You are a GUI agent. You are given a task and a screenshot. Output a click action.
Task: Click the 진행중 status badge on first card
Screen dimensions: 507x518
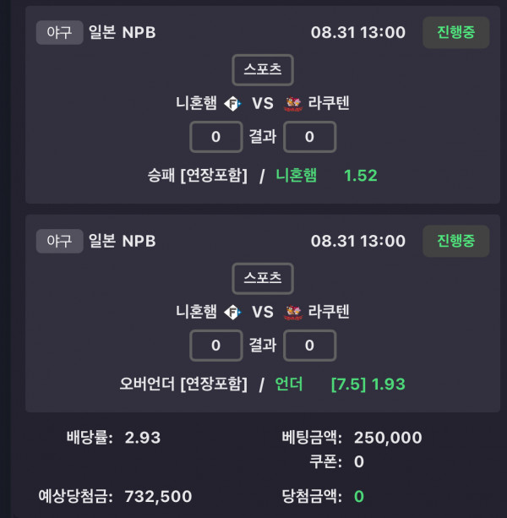[455, 32]
